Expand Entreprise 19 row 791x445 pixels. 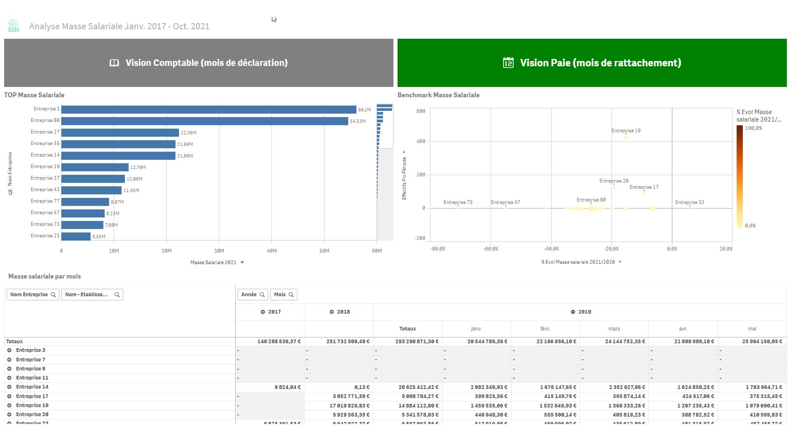[x=9, y=405]
